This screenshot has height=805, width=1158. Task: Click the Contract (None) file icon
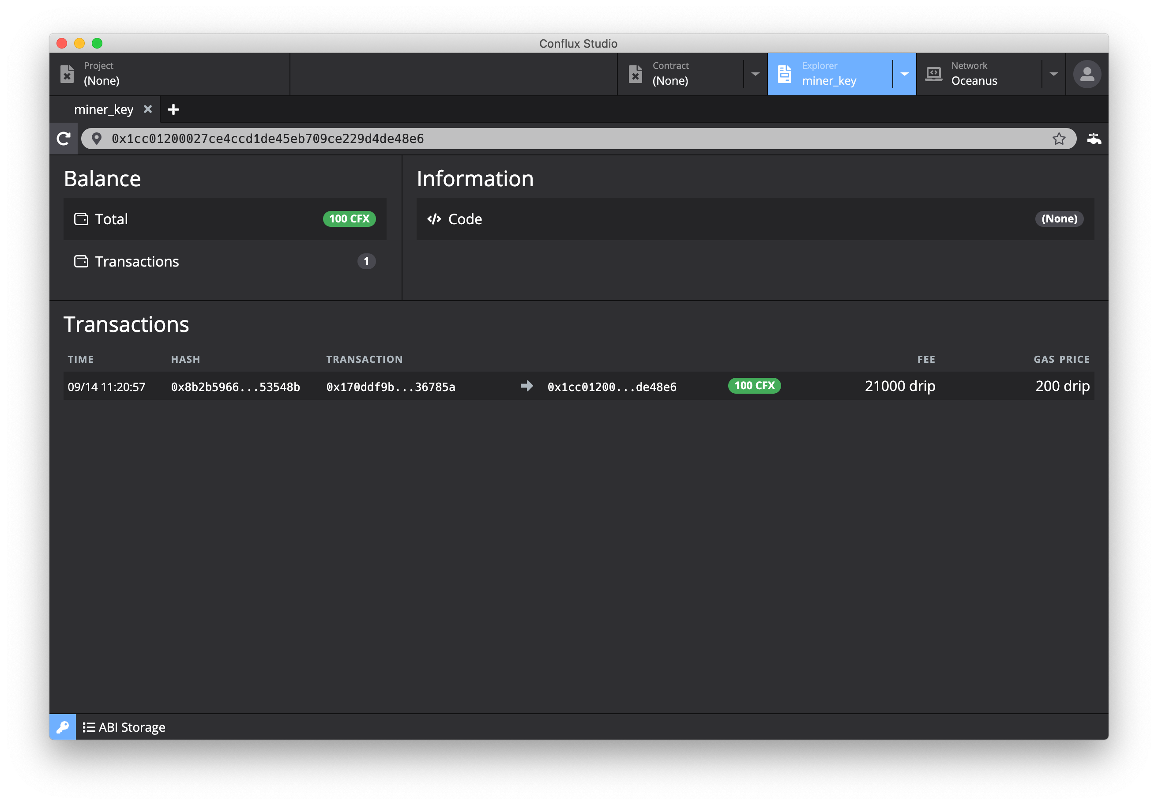tap(635, 74)
